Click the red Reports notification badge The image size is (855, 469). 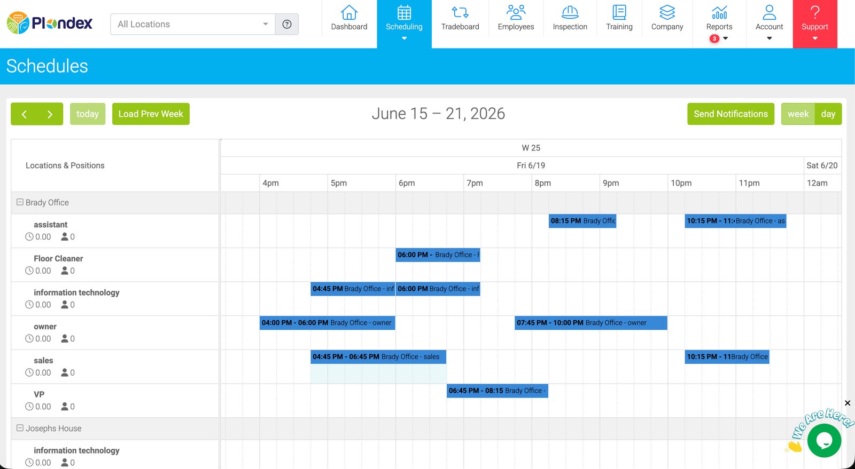[x=714, y=38]
